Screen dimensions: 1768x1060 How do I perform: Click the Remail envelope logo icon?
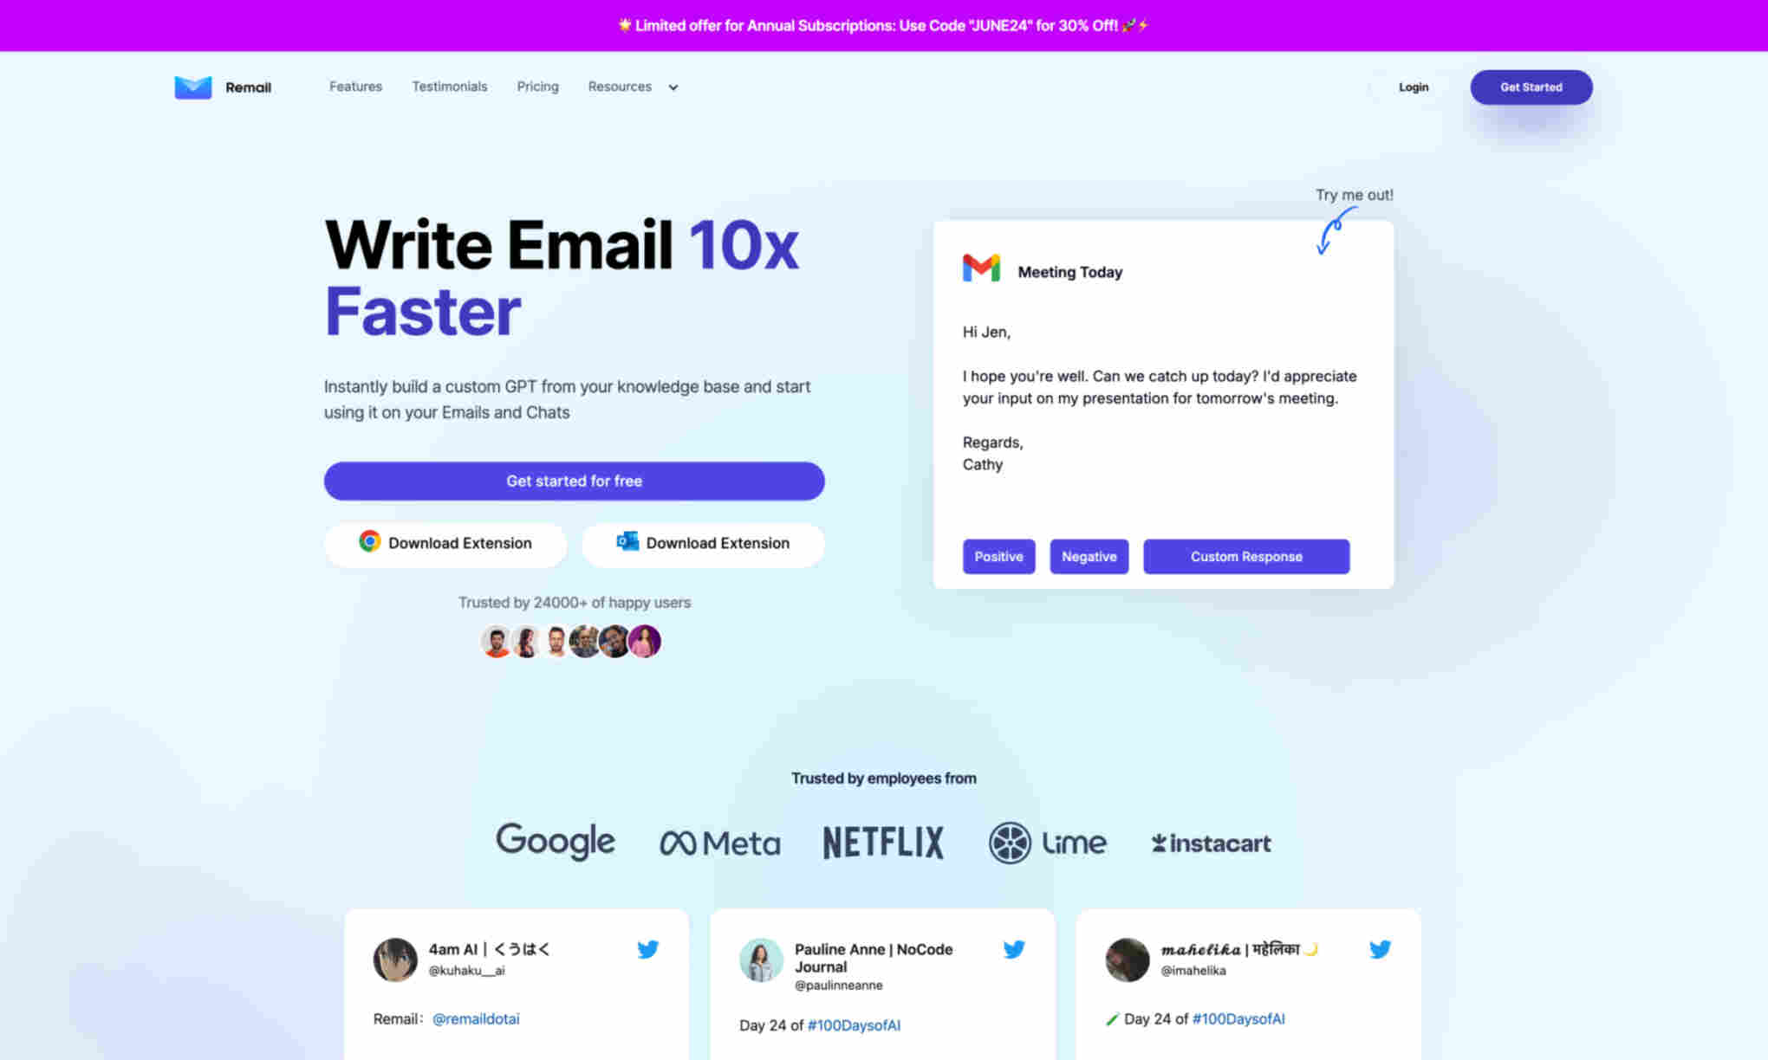(x=191, y=86)
